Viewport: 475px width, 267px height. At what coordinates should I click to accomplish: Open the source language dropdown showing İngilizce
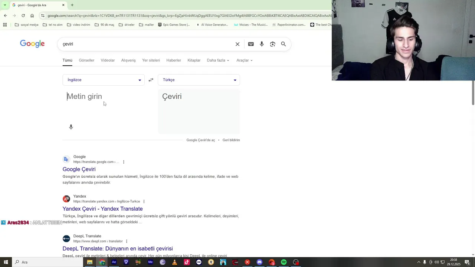pos(104,80)
